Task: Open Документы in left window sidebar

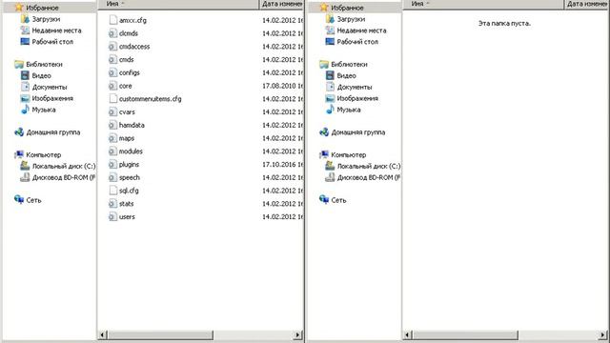Action: coord(50,87)
